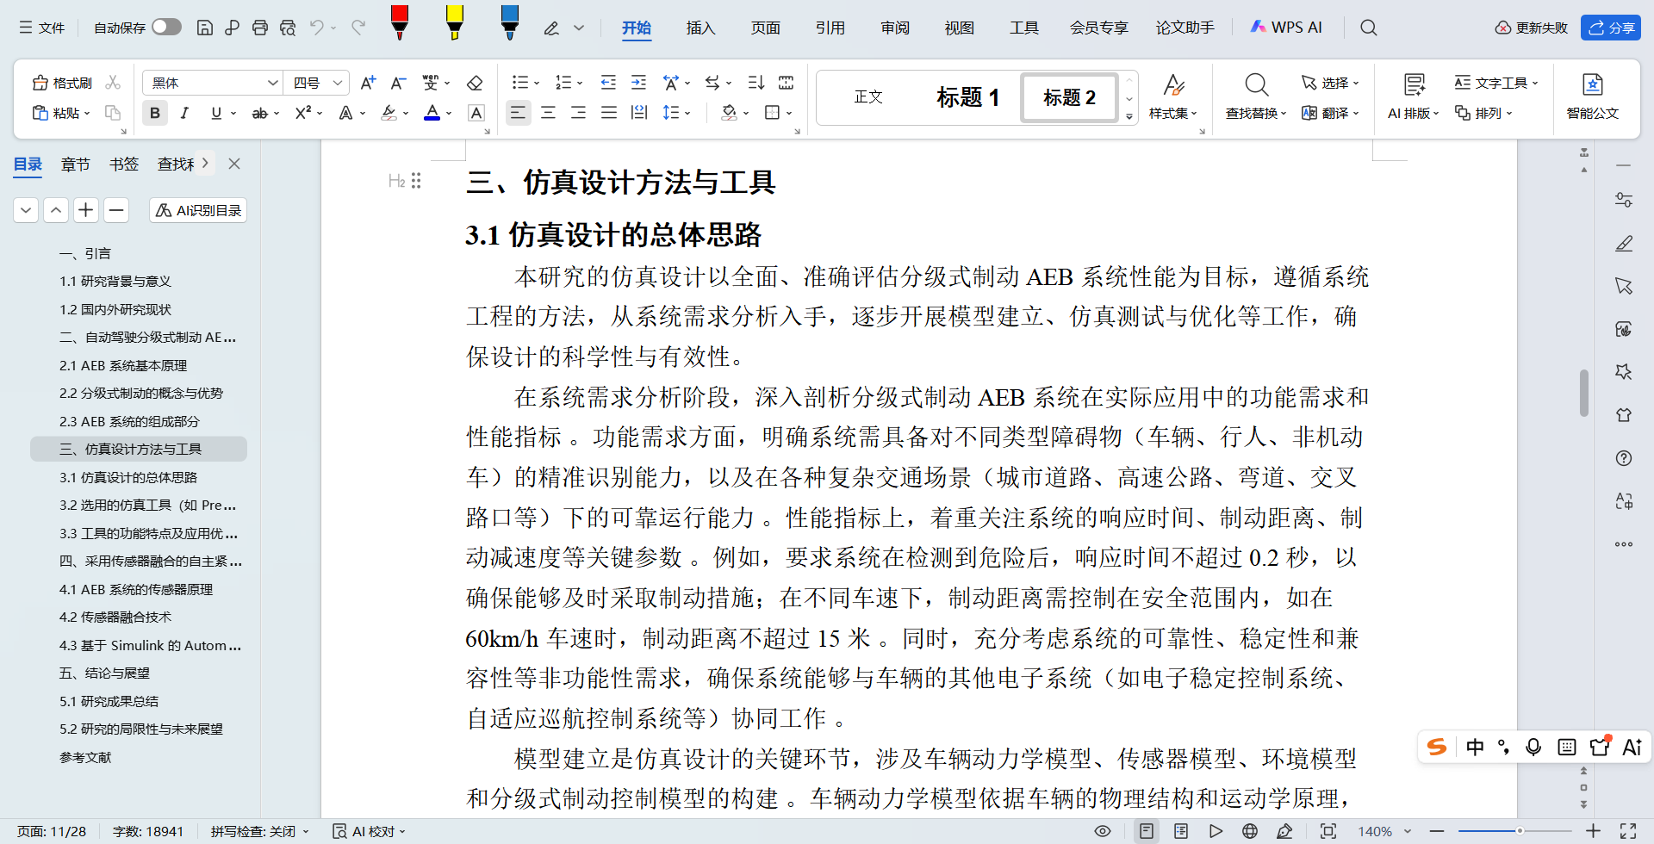Screen dimensions: 1654x844
Task: Toggle justify alignment
Action: (608, 113)
